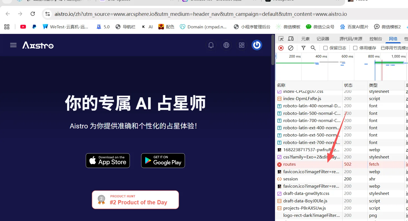This screenshot has height=221, width=408.
Task: Open 小程序管理后台 bookmark
Action: pos(252,27)
